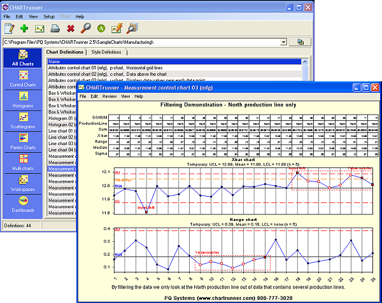Click the red X delete icon

(71, 29)
